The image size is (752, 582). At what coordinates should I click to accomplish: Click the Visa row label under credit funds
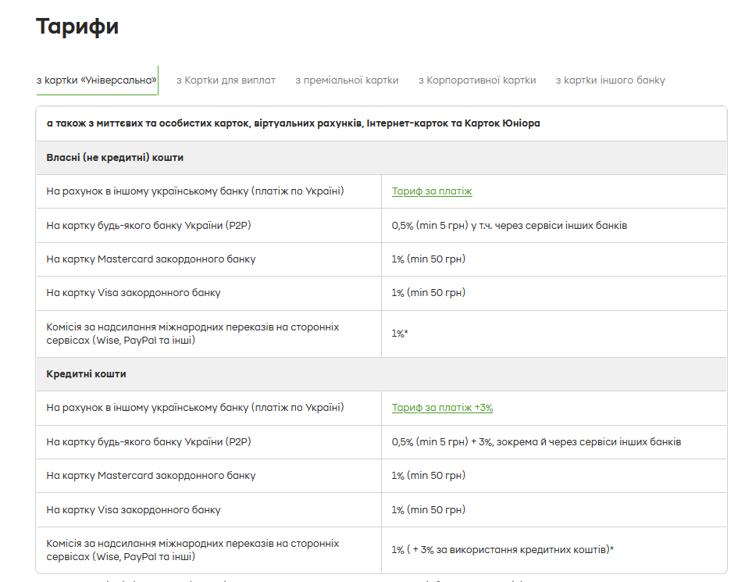[x=134, y=510]
